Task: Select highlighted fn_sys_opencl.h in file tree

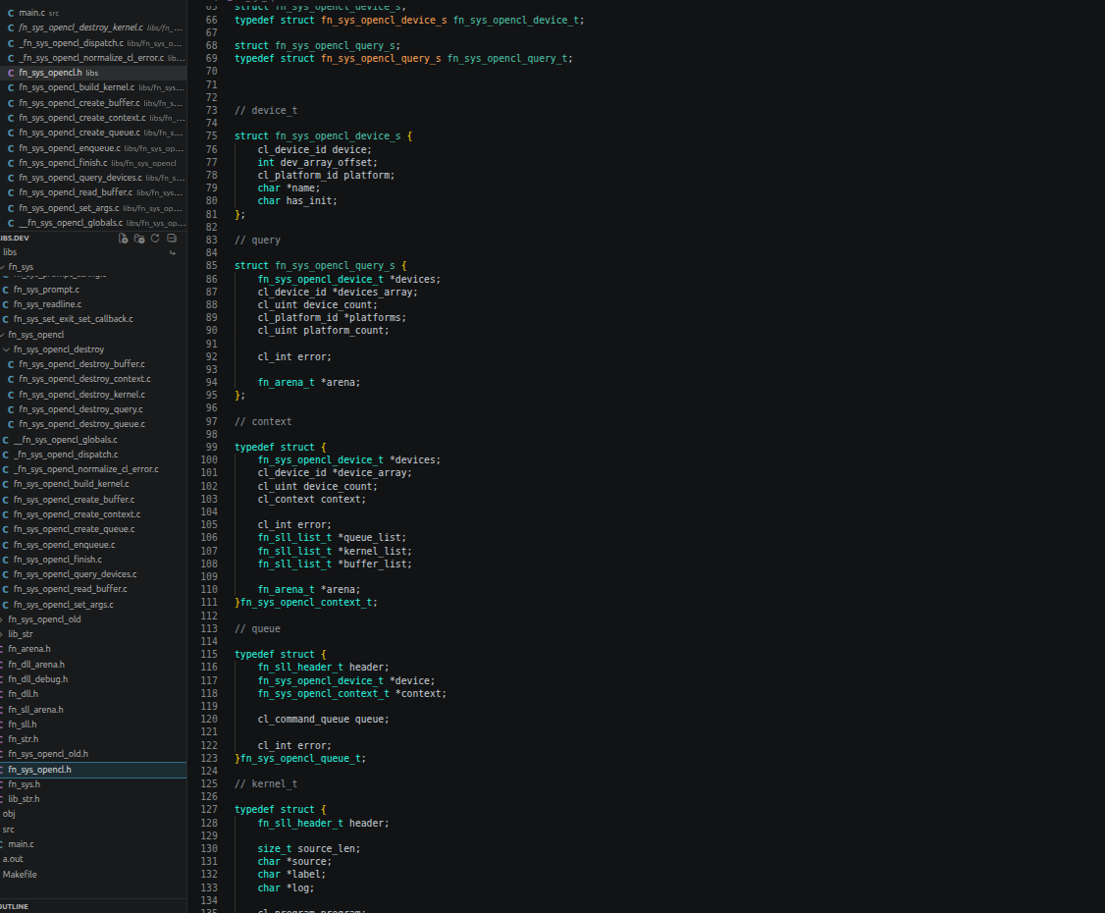Action: point(93,770)
